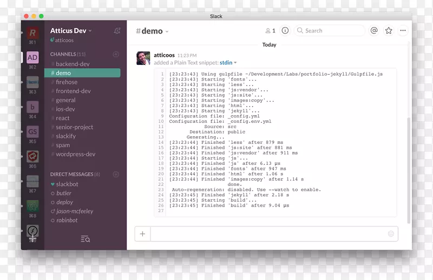Click the plus attachment button in composer

click(x=142, y=234)
